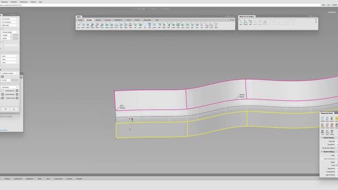Open the Preferences menu

point(24,2)
